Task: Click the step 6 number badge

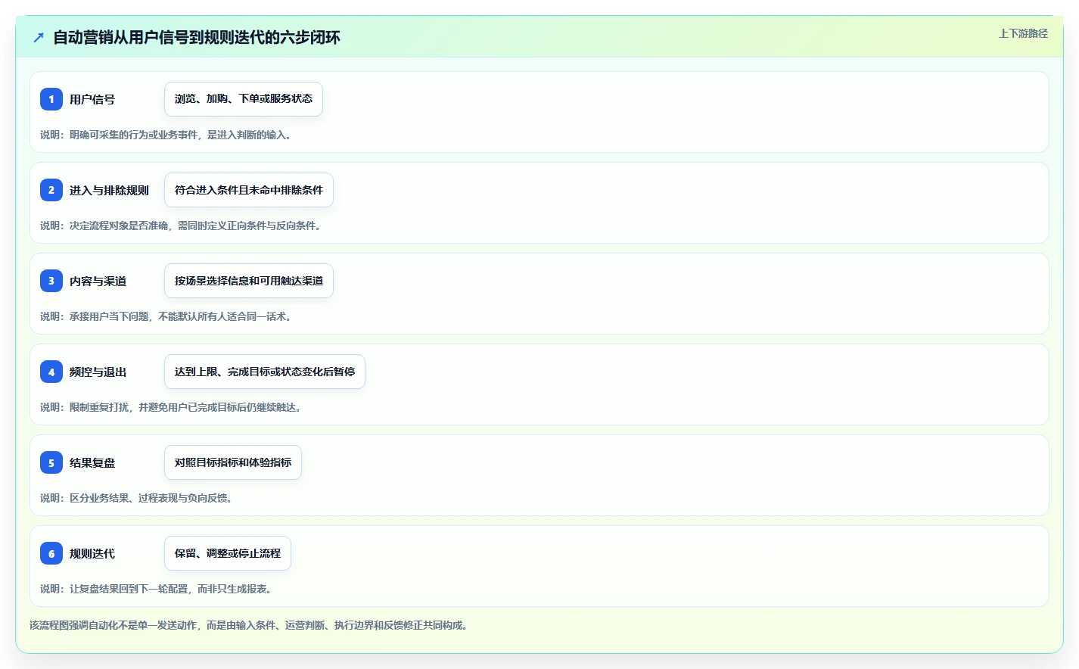Action: (51, 553)
